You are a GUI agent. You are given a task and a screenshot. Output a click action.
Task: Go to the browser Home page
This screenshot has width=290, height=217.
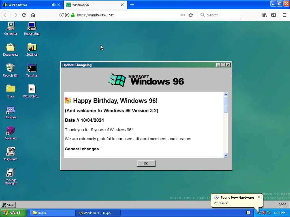point(33,15)
